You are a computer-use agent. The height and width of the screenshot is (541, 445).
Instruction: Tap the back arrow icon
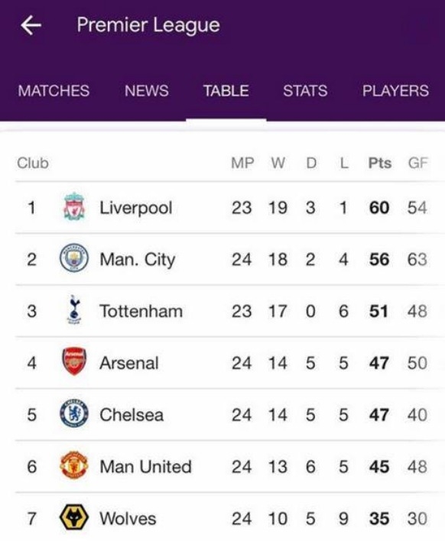31,25
